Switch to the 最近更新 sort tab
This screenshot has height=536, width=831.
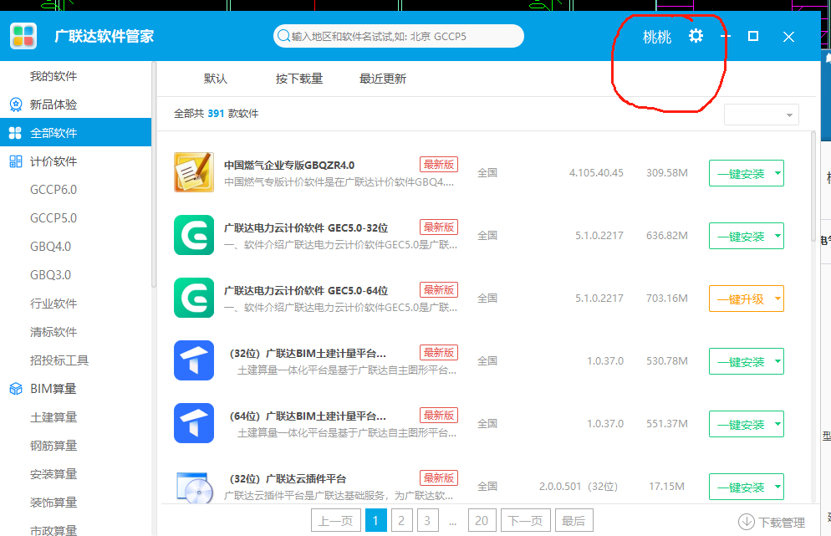(x=383, y=79)
